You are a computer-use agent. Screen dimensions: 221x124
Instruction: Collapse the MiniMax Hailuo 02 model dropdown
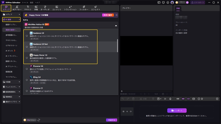coord(116,26)
